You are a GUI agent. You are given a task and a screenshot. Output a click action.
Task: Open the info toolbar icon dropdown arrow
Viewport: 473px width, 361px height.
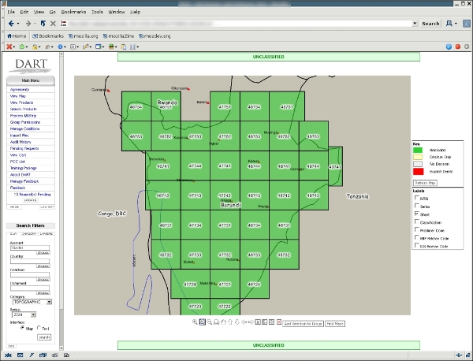(x=65, y=47)
